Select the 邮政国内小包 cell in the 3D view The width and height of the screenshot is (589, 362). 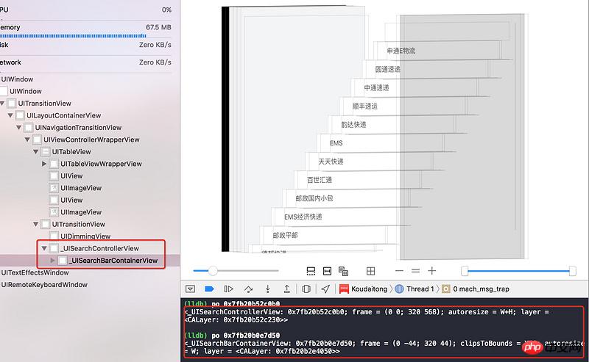[x=314, y=198]
